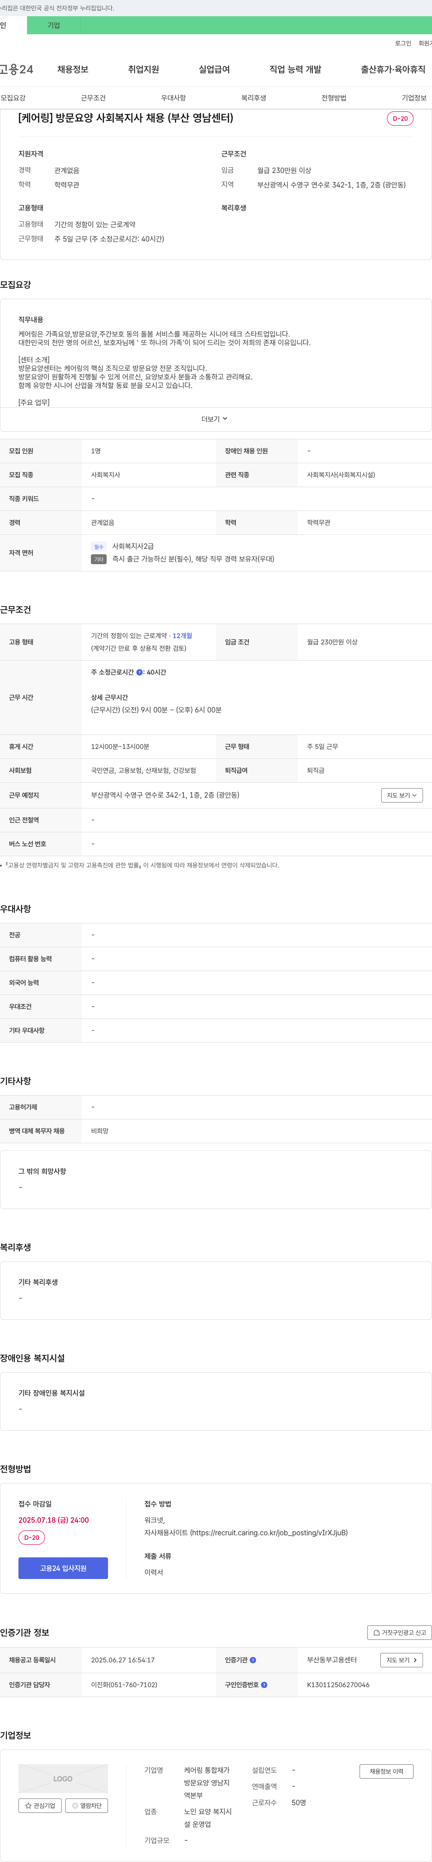The width and height of the screenshot is (432, 1862).
Task: Open 출산휴가·육아휴직 menu
Action: tap(393, 69)
